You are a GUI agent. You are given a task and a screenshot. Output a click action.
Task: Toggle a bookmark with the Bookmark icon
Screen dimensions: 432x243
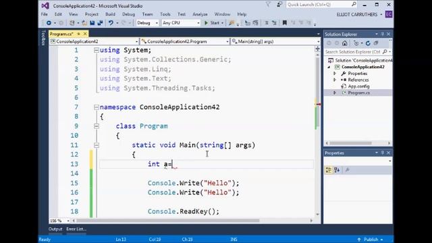pyautogui.click(x=285, y=23)
